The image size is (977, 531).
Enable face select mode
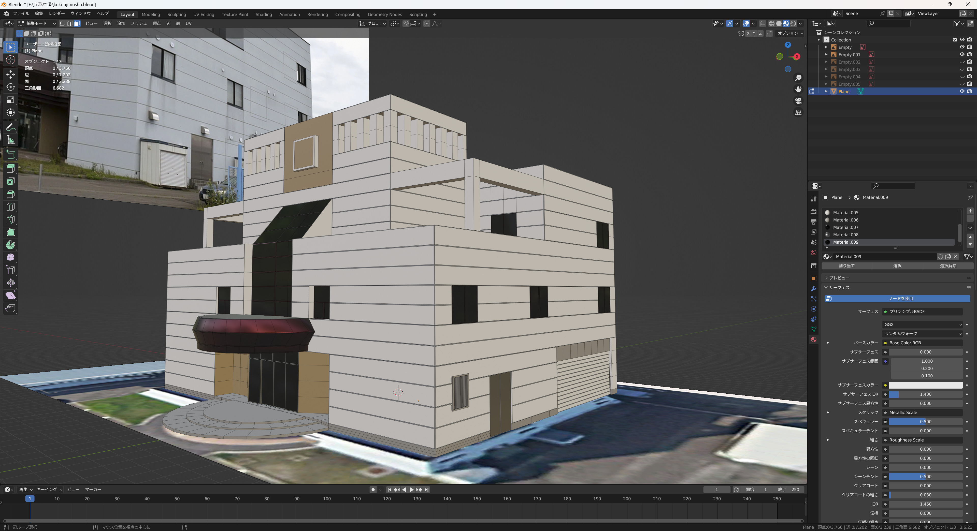pyautogui.click(x=77, y=23)
